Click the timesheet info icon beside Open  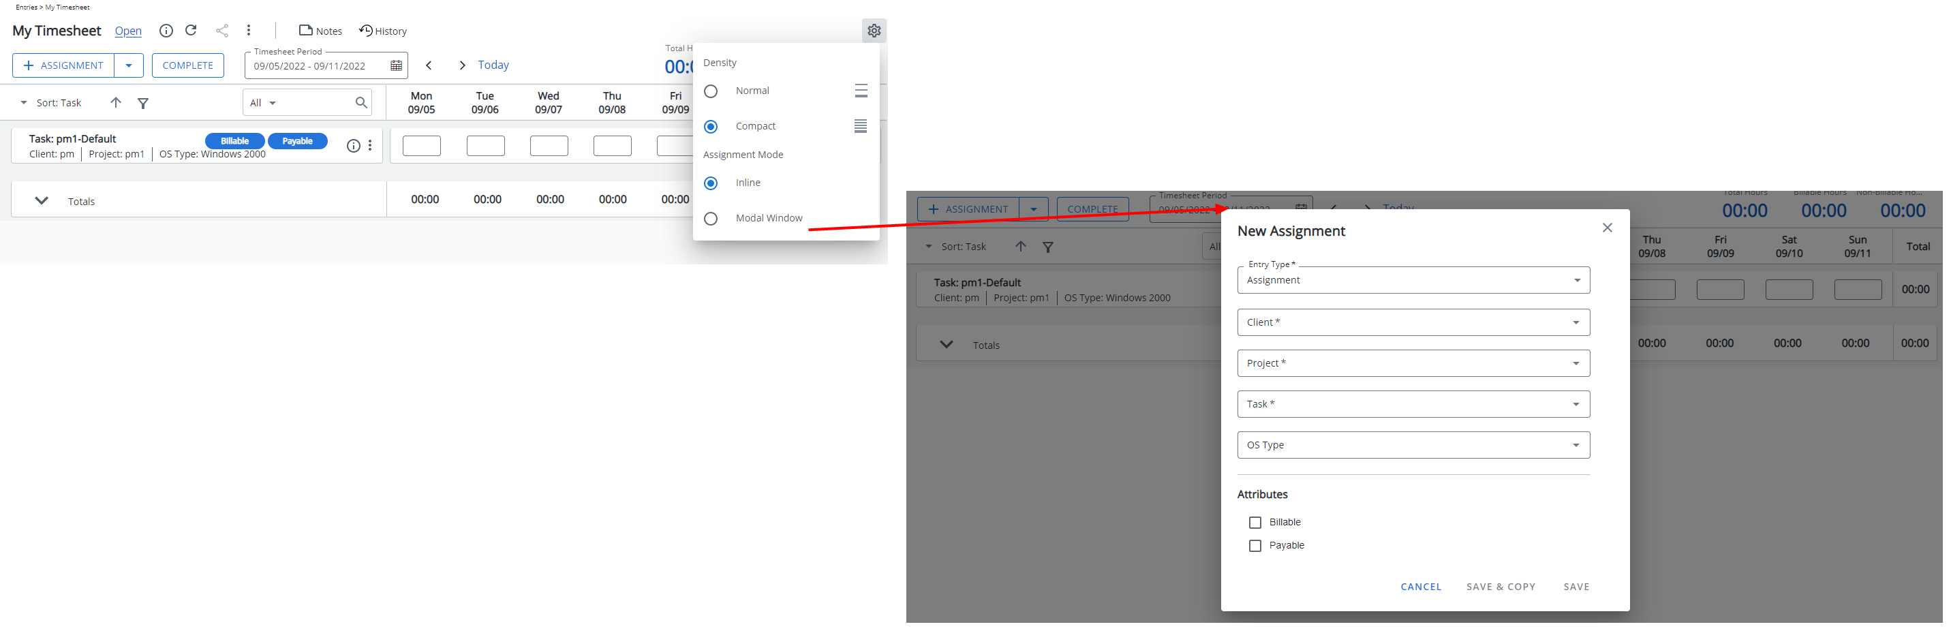pyautogui.click(x=166, y=30)
